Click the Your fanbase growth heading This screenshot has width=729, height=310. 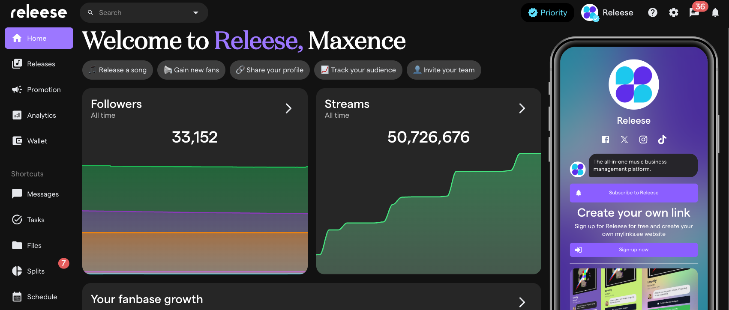coord(147,299)
